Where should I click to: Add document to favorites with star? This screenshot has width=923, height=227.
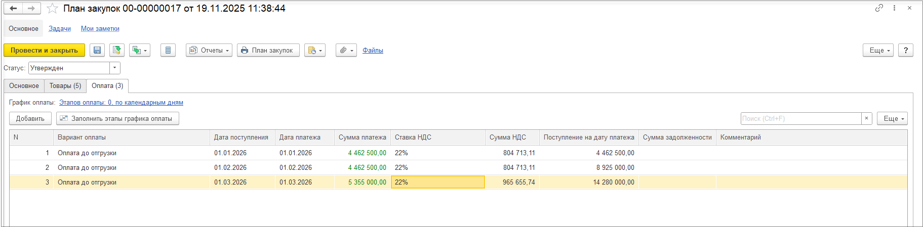coord(52,9)
